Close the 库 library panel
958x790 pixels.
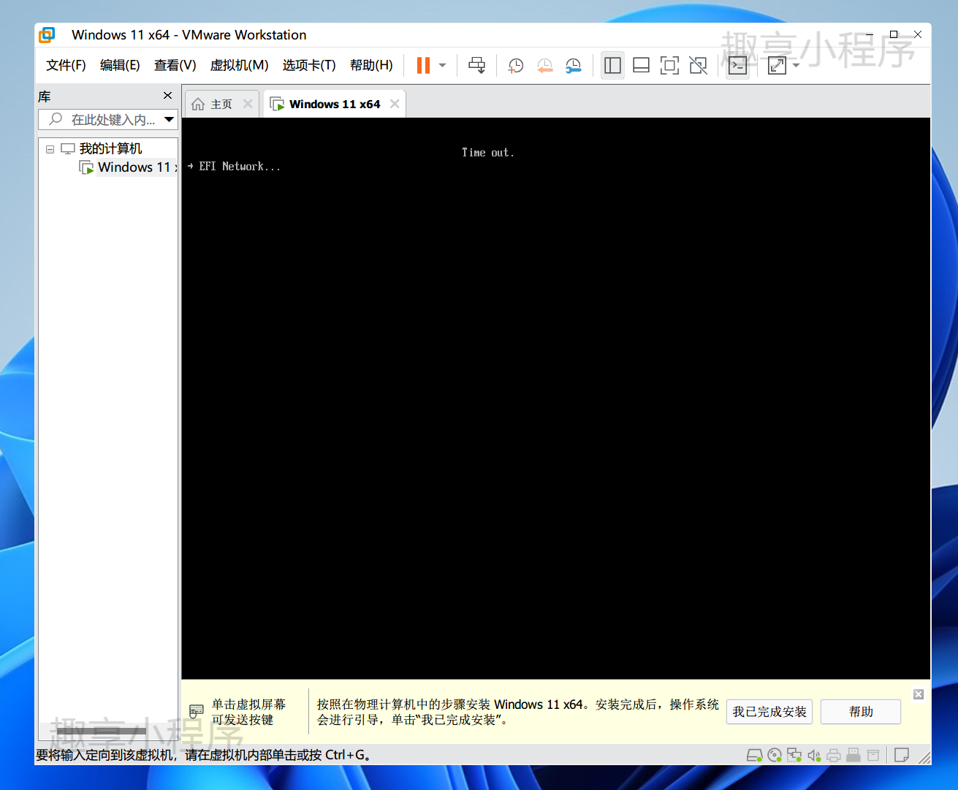coord(168,96)
